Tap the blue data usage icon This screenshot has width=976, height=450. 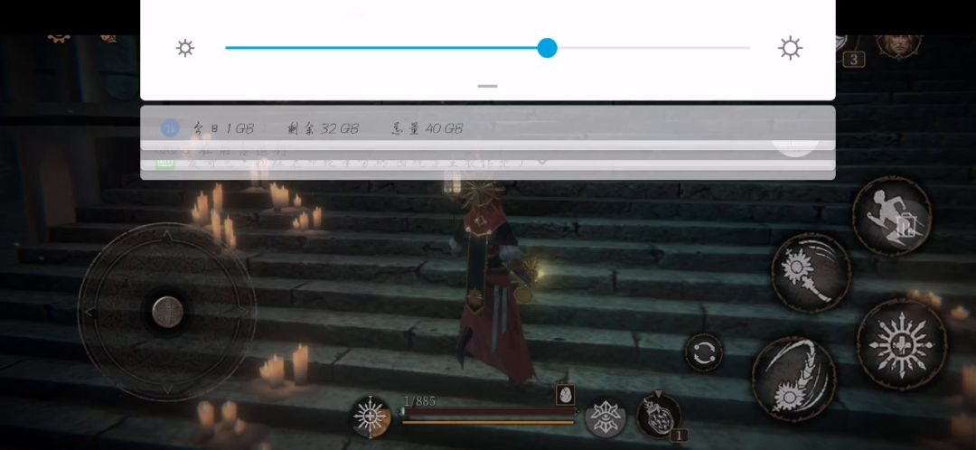(x=170, y=128)
